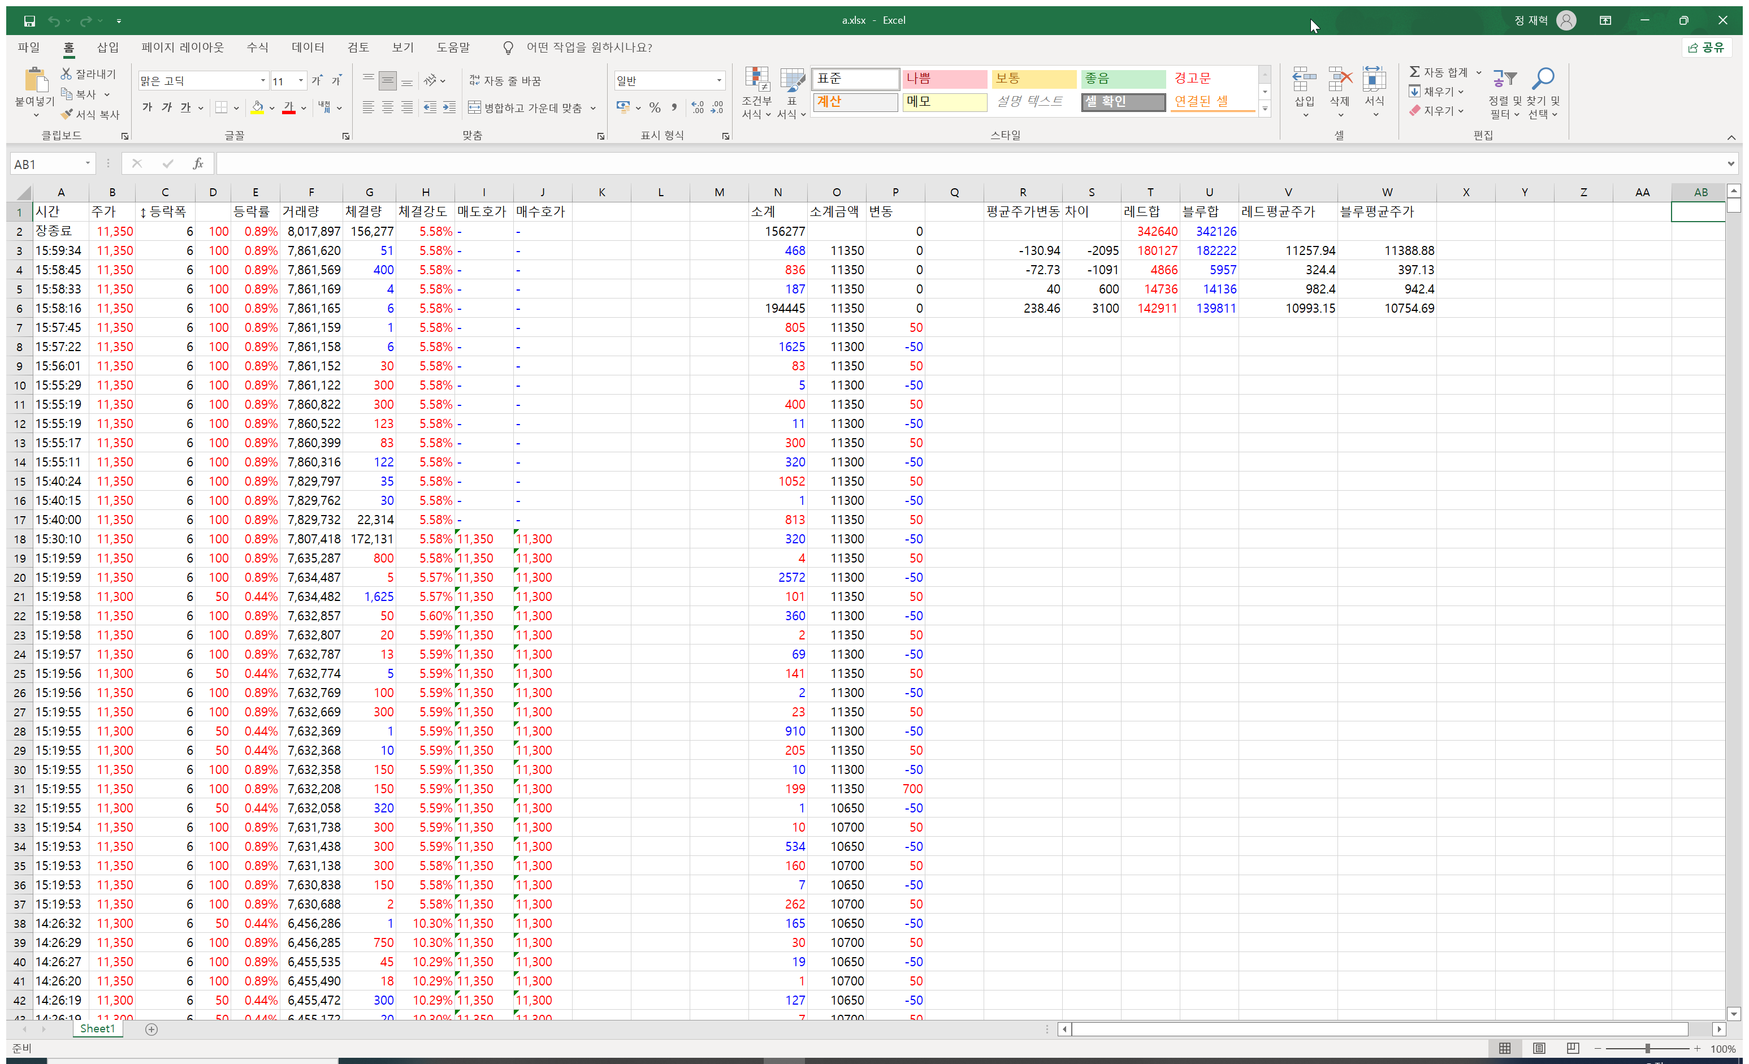1749x1064 pixels.
Task: Click the Cut (잘라내기) scissors button
Action: 88,74
